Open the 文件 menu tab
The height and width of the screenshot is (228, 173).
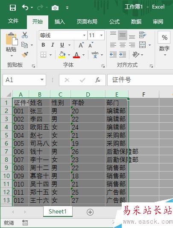tap(13, 21)
